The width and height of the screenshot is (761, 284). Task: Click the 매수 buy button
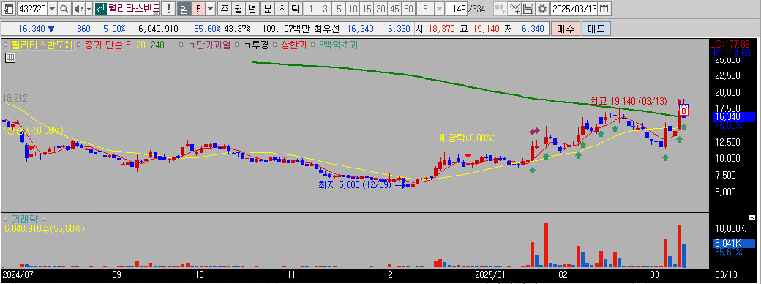tap(566, 29)
